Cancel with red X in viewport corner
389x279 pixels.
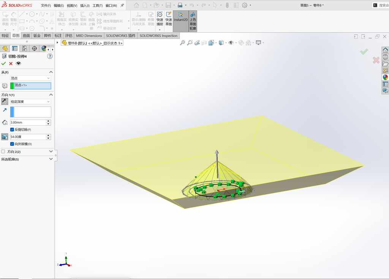click(x=376, y=60)
